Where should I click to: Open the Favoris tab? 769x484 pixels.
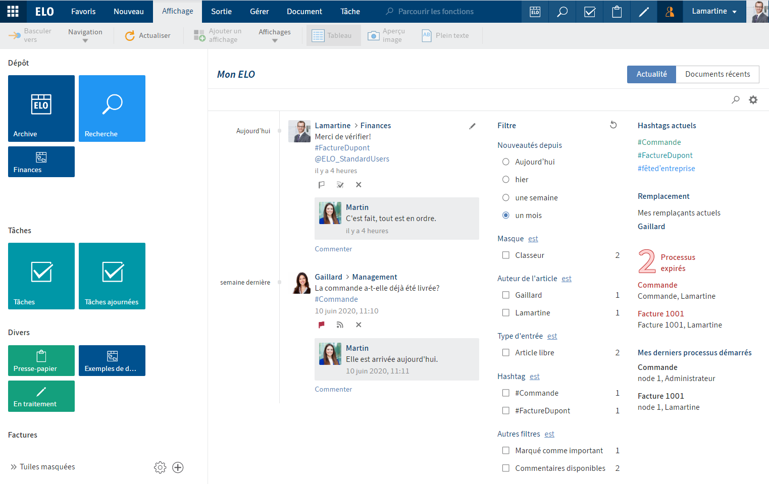pos(83,11)
